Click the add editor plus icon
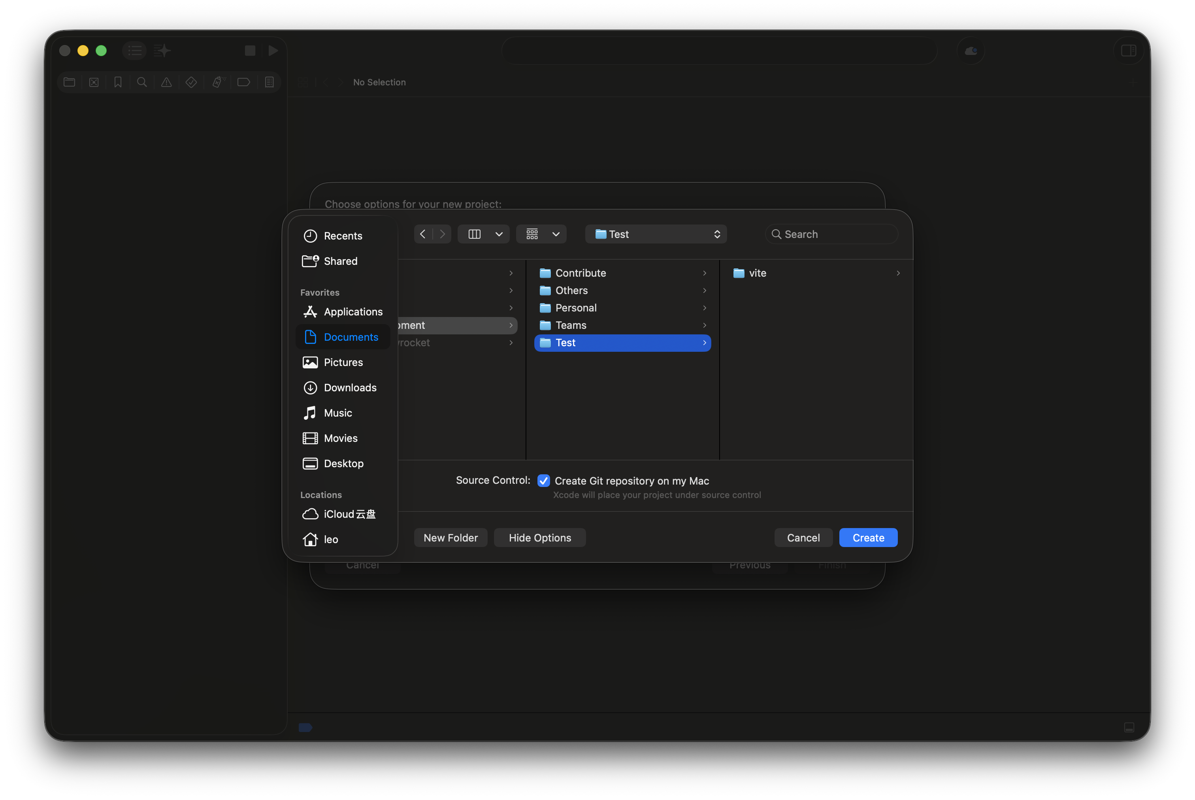Screen dimensions: 1195x800 click(x=1133, y=82)
